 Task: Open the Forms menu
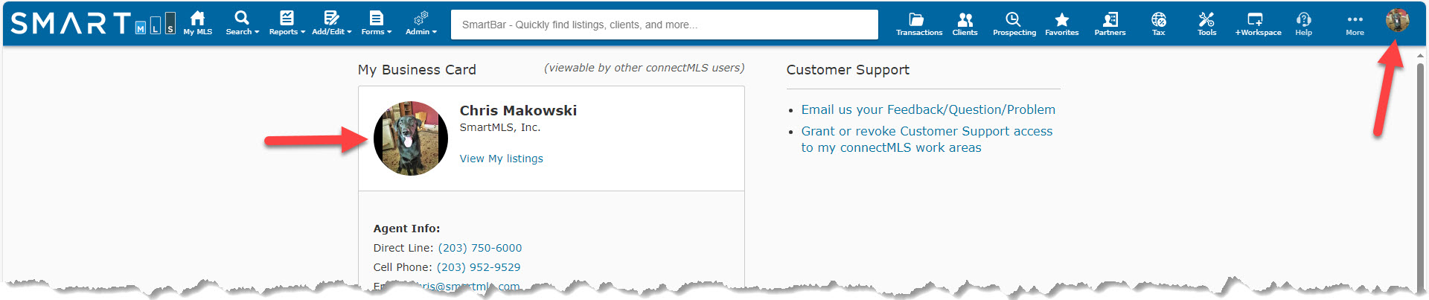[376, 23]
